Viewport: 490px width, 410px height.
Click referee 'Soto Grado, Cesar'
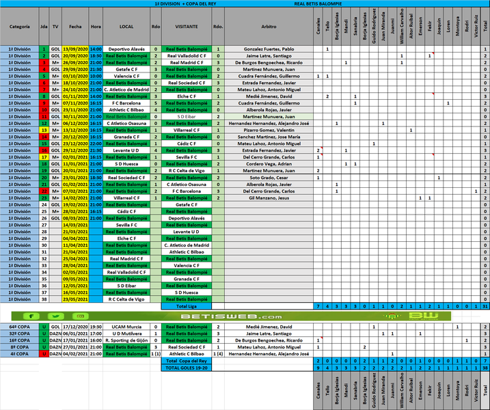[269, 178]
